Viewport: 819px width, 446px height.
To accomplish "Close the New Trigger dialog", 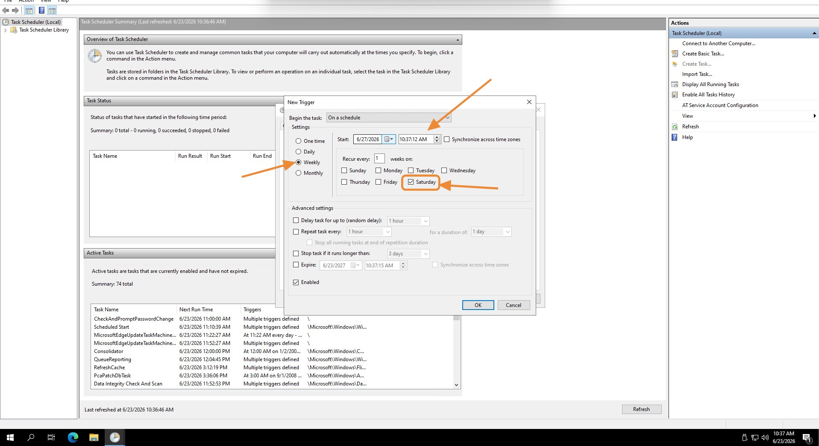I will coord(529,102).
